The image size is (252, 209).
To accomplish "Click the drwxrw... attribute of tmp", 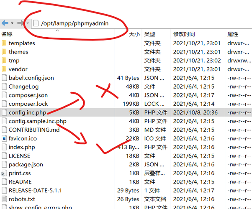I will pos(239,61).
